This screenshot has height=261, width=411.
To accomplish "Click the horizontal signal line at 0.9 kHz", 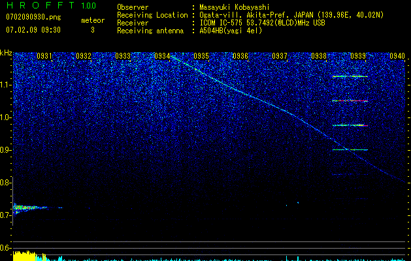I will tap(350, 149).
